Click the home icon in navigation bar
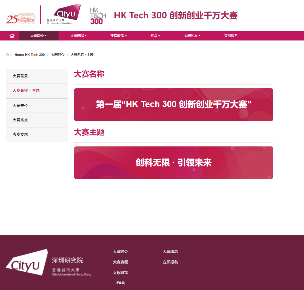 [12, 36]
